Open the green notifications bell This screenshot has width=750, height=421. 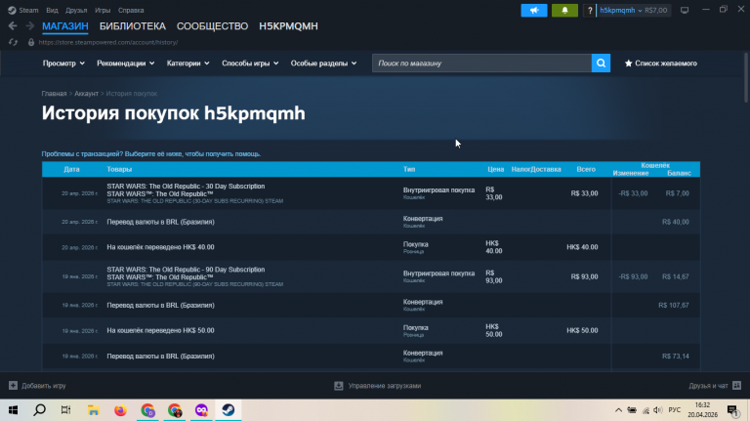(564, 10)
